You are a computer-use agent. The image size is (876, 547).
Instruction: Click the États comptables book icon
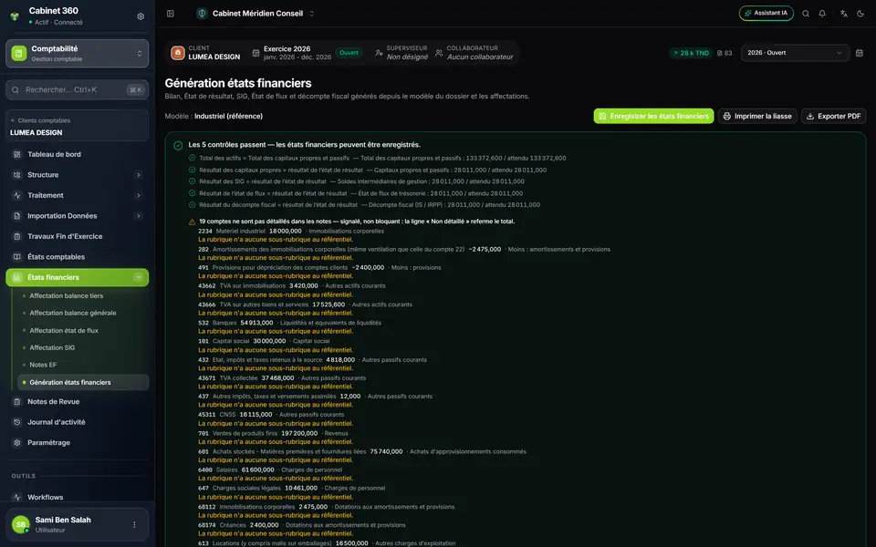tap(16, 257)
